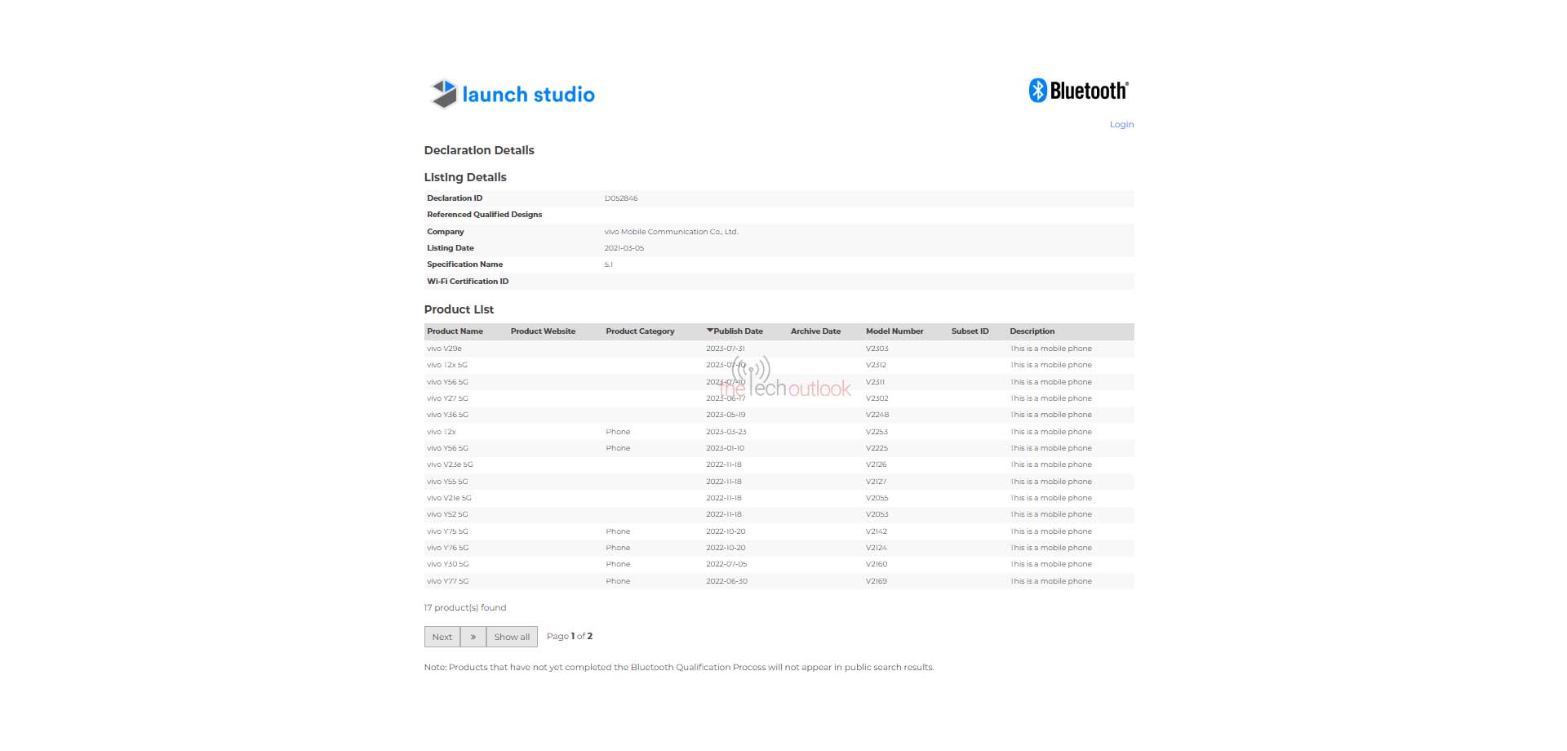Click the Show all button

512,637
